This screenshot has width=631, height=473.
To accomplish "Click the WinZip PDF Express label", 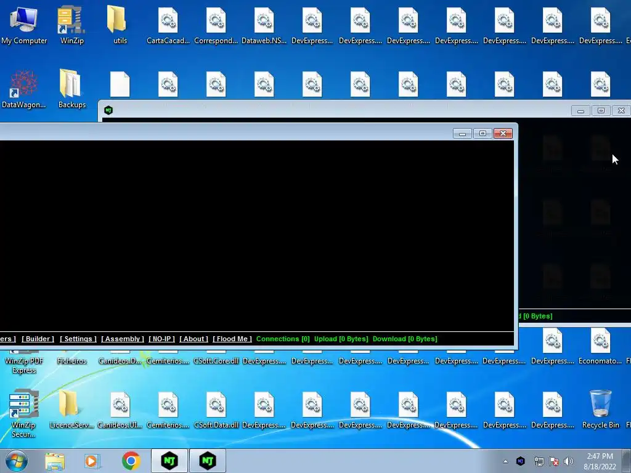I will click(x=24, y=366).
